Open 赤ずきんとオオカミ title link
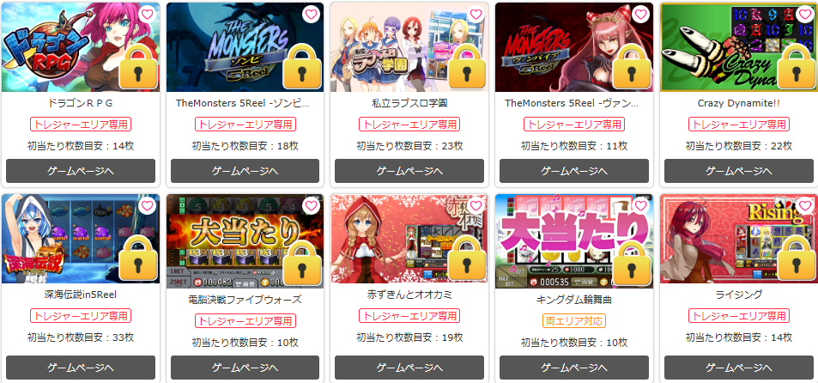818x383 pixels. [x=409, y=295]
